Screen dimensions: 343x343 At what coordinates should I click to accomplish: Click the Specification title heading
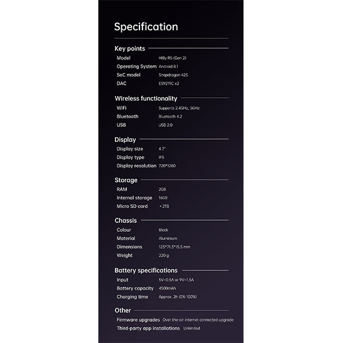pyautogui.click(x=146, y=27)
